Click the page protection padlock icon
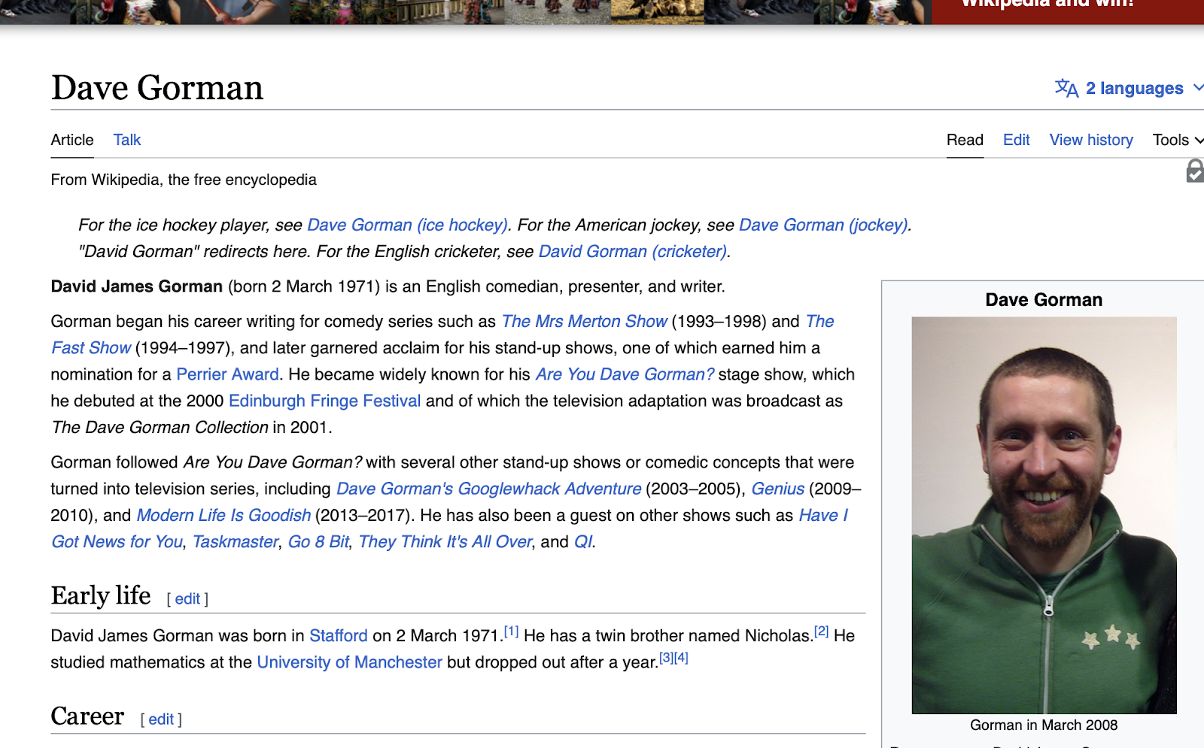Viewport: 1204px width, 748px height. [x=1194, y=171]
